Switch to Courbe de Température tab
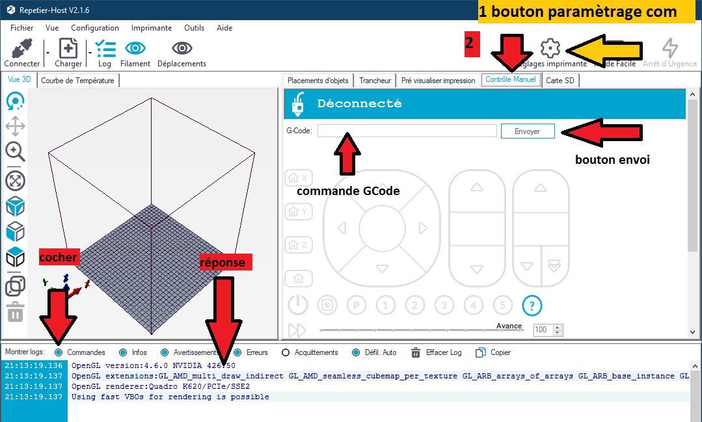 [77, 81]
